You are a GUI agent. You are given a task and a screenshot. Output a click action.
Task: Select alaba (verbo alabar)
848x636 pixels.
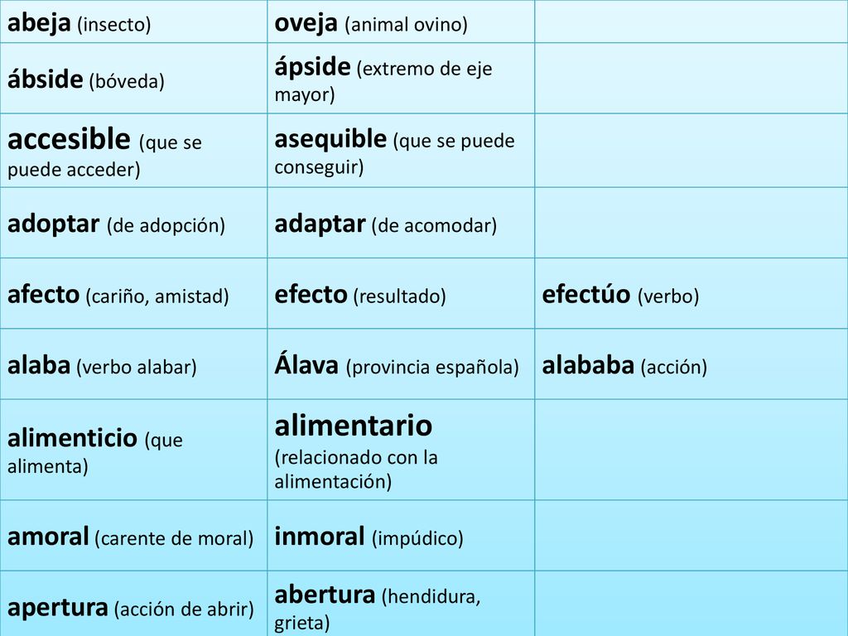click(x=102, y=366)
